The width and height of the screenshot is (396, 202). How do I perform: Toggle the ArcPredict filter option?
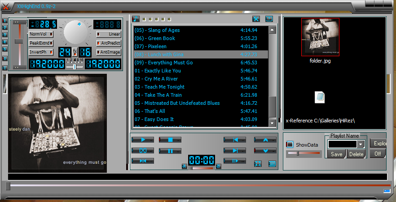[x=109, y=43]
